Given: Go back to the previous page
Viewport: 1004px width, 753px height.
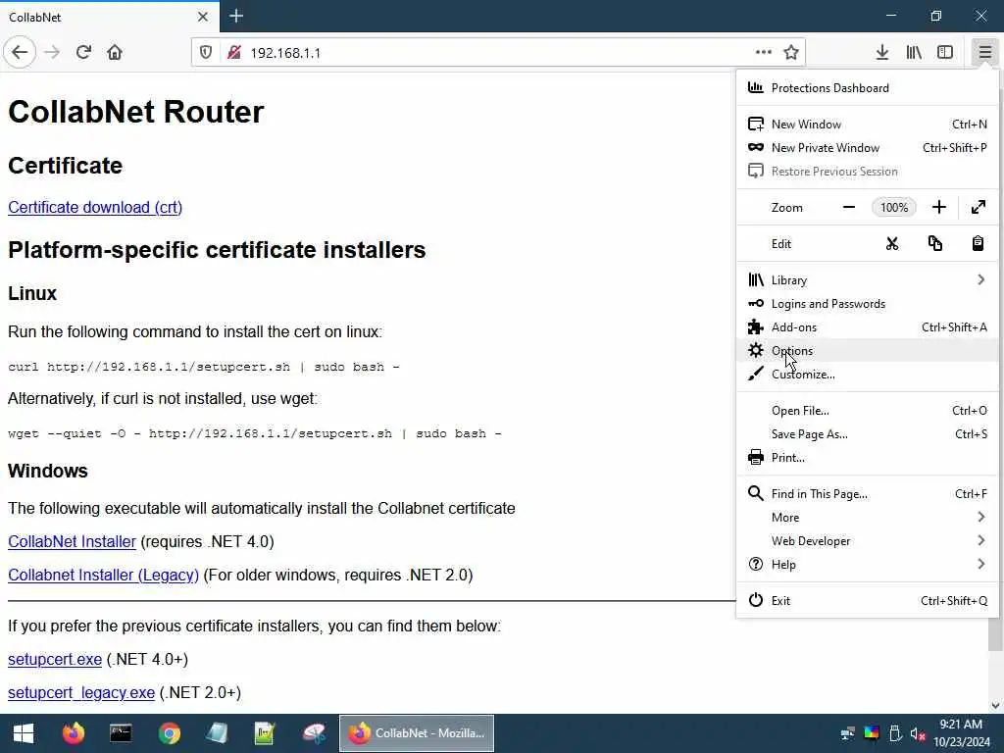Looking at the screenshot, I should pos(20,52).
